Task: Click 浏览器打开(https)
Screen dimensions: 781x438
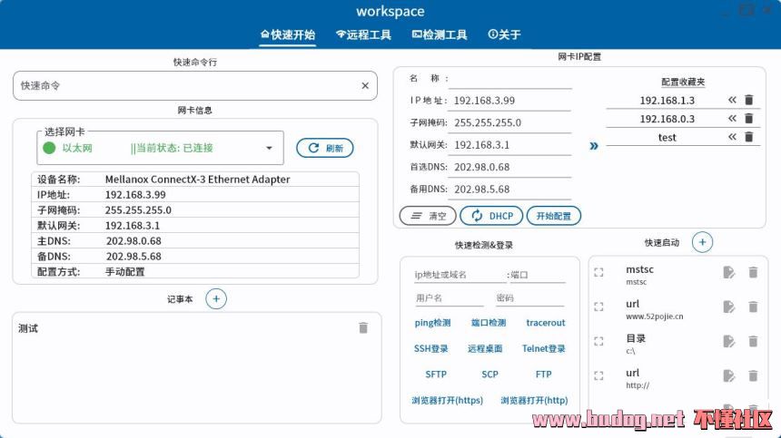Action: [448, 400]
